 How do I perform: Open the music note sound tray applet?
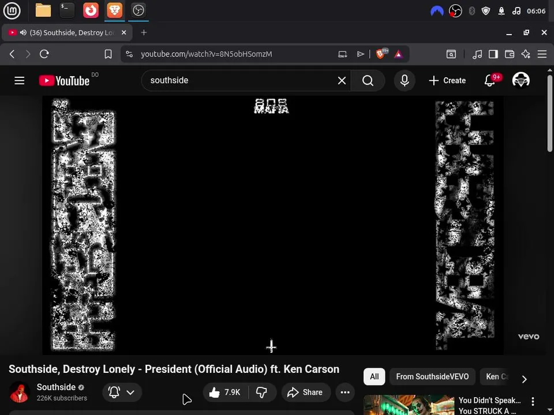[x=516, y=12]
